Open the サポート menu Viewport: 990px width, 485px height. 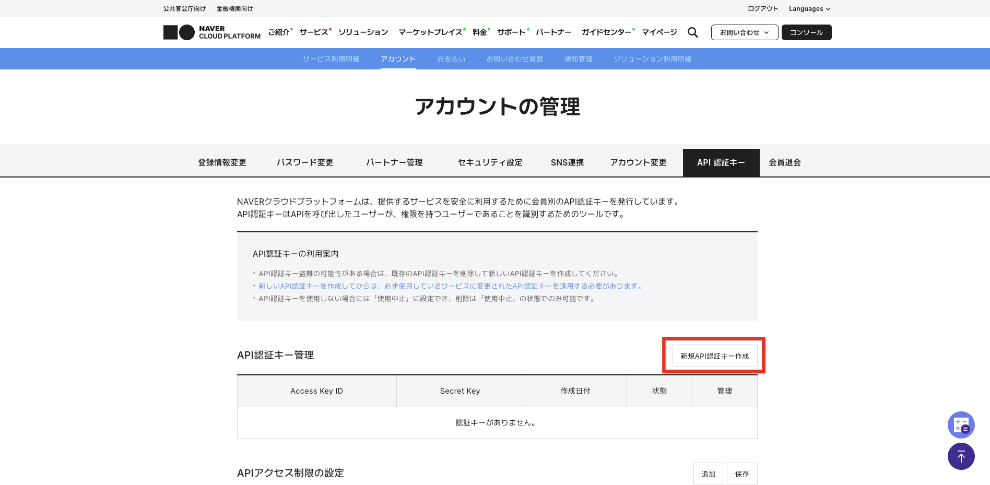(x=511, y=32)
